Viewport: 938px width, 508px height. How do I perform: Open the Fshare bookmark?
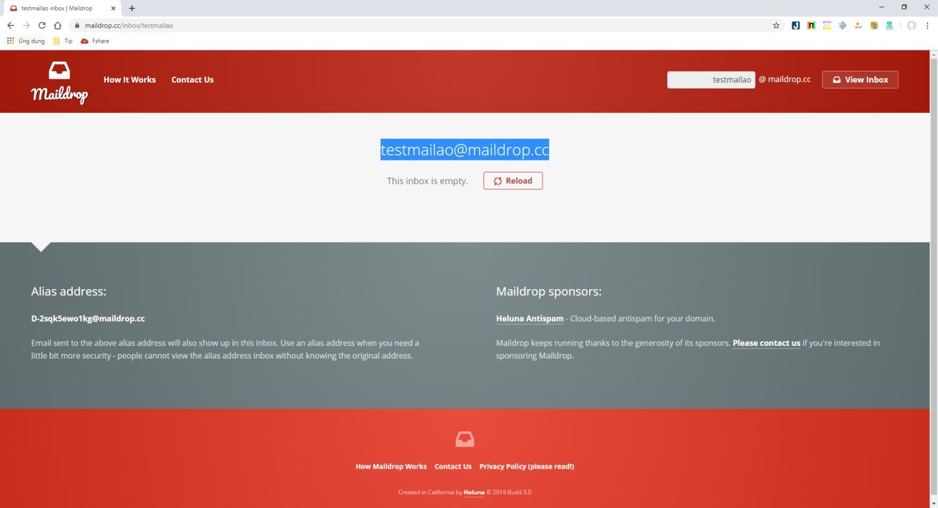pyautogui.click(x=95, y=41)
